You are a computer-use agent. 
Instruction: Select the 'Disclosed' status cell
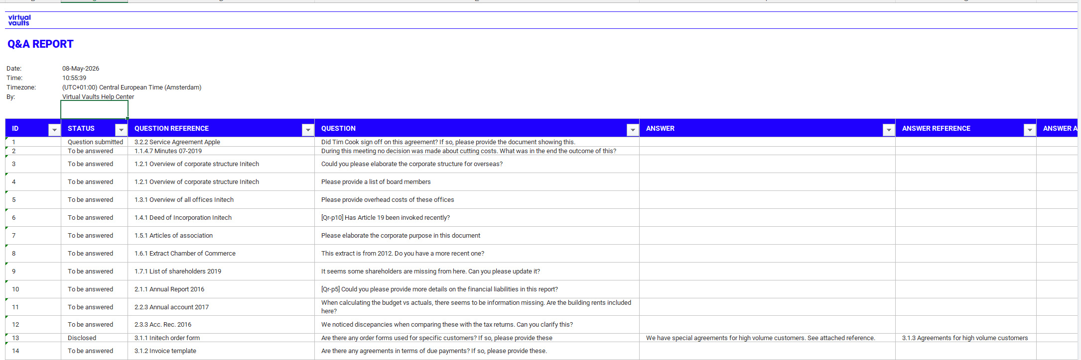[94, 338]
